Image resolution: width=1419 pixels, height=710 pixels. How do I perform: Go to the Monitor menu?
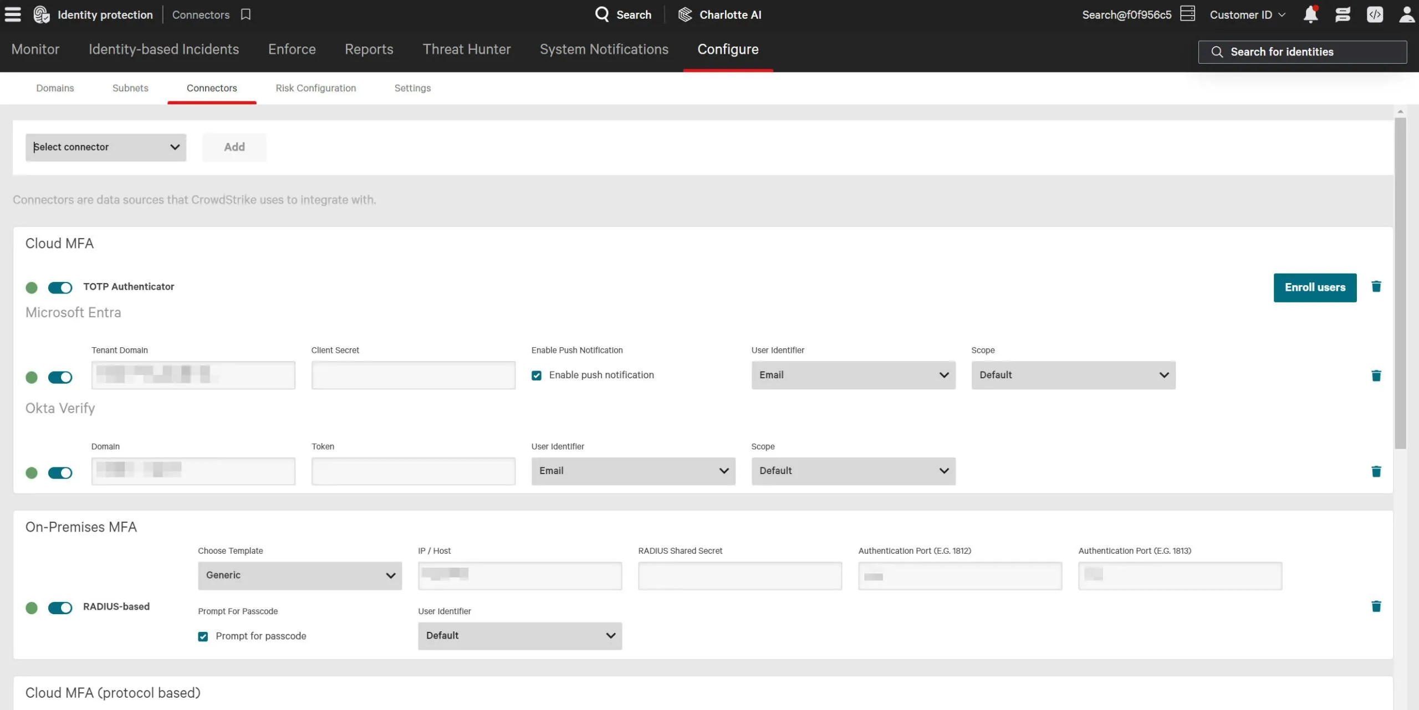pos(35,49)
